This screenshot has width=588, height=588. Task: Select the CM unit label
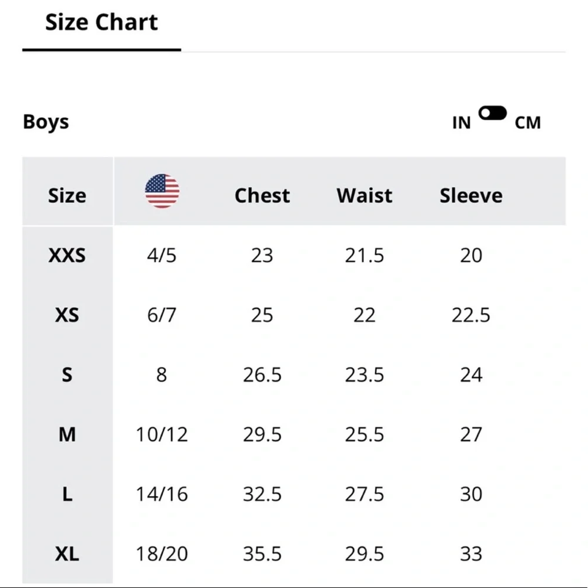point(527,123)
